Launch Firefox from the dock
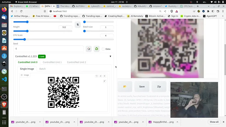Viewport: 226px width, 127px height. [x=4, y=9]
